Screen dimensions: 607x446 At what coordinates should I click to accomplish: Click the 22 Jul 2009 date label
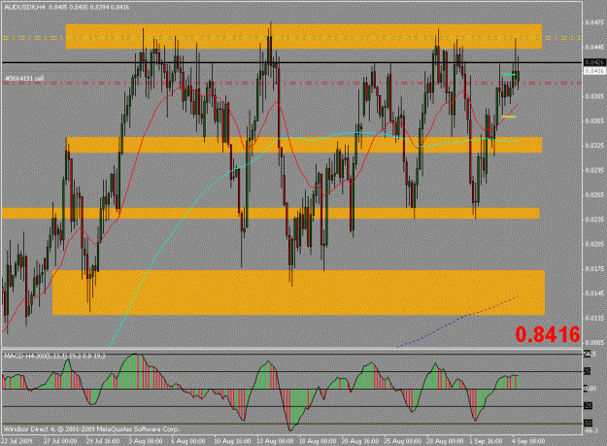click(17, 441)
